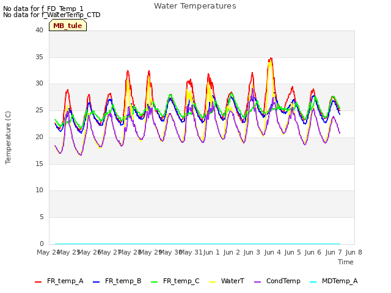Click the cyan MDTemp_A line at zero
This screenshot has width=391, height=293.
pyautogui.click(x=197, y=244)
